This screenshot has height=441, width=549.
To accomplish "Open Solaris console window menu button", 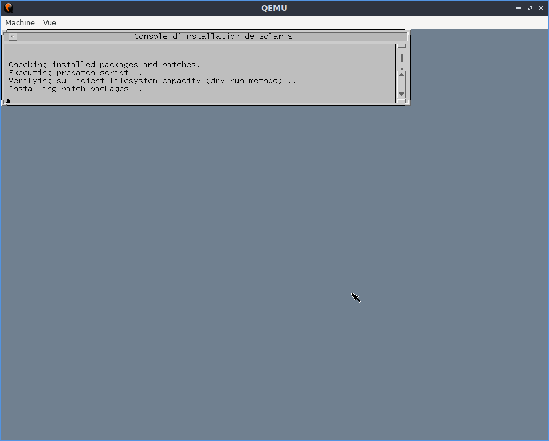I will point(12,36).
